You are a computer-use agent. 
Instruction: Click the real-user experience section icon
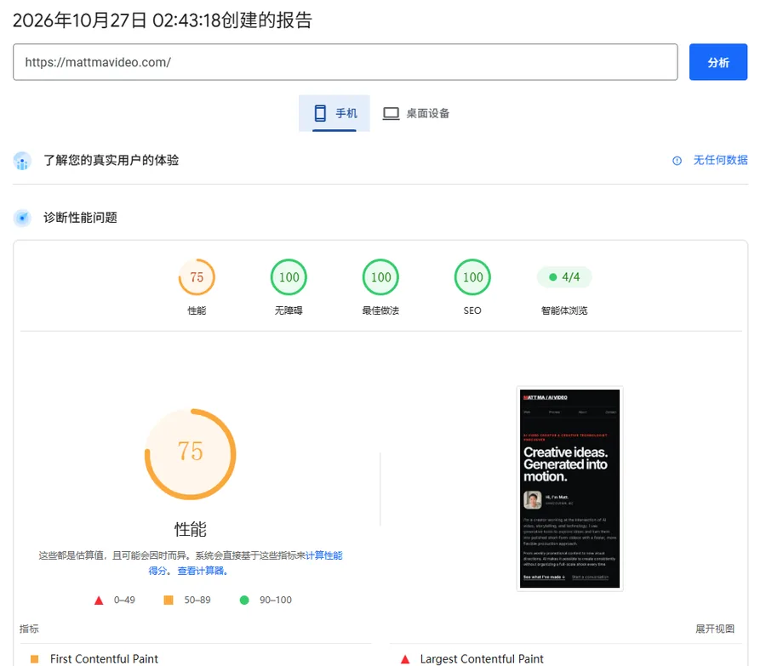(x=22, y=161)
